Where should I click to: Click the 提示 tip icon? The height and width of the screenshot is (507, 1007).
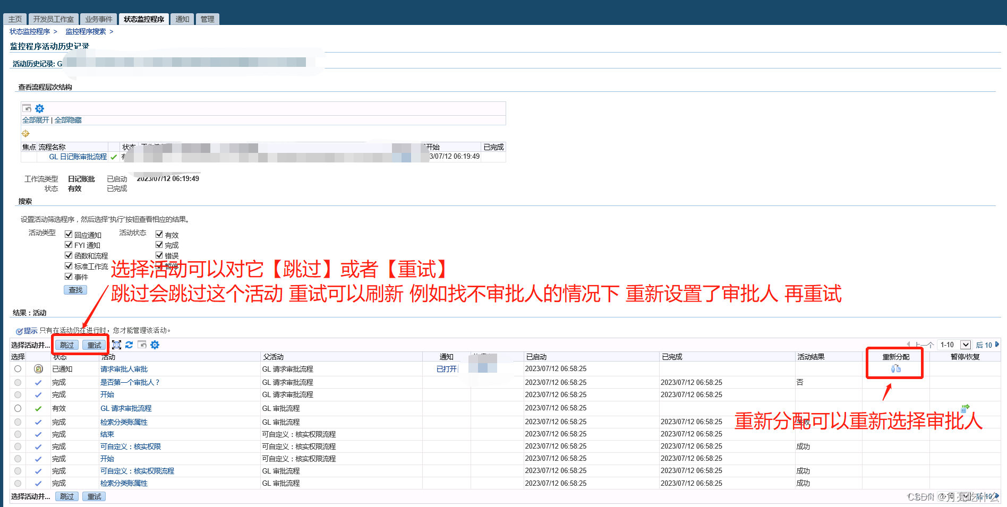click(19, 331)
